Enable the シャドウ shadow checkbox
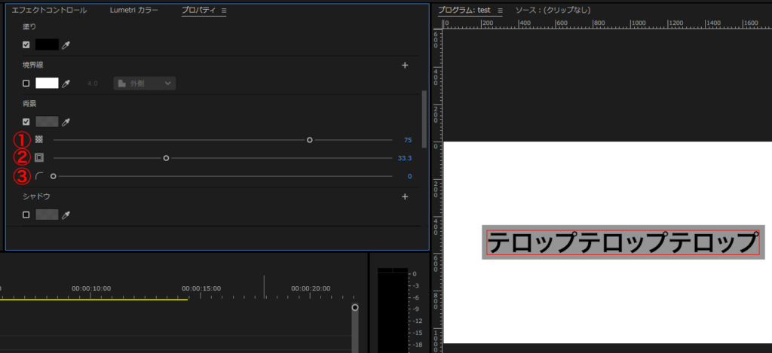772x353 pixels. [x=26, y=215]
